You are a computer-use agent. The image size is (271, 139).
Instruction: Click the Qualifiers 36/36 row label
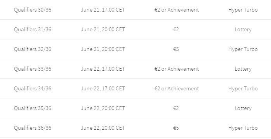[33, 128]
